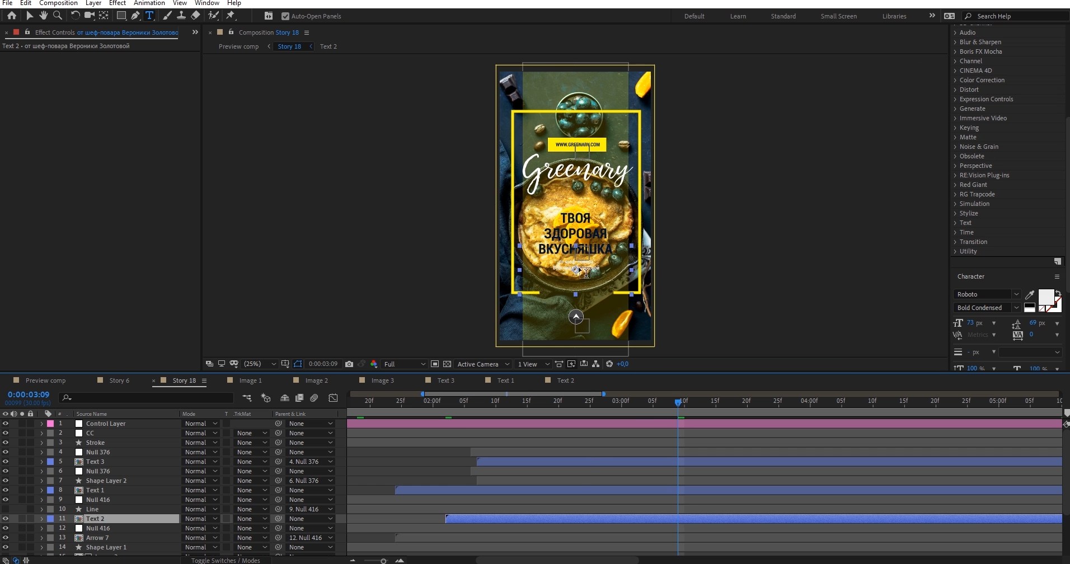Open the Full resolution dropdown
Viewport: 1070px width, 564px height.
[x=405, y=364]
